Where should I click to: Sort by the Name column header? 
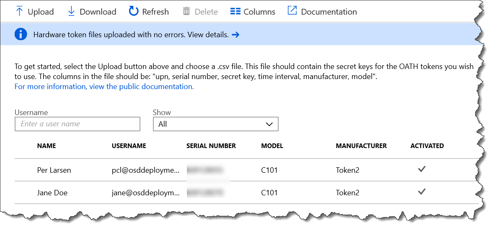tap(47, 146)
